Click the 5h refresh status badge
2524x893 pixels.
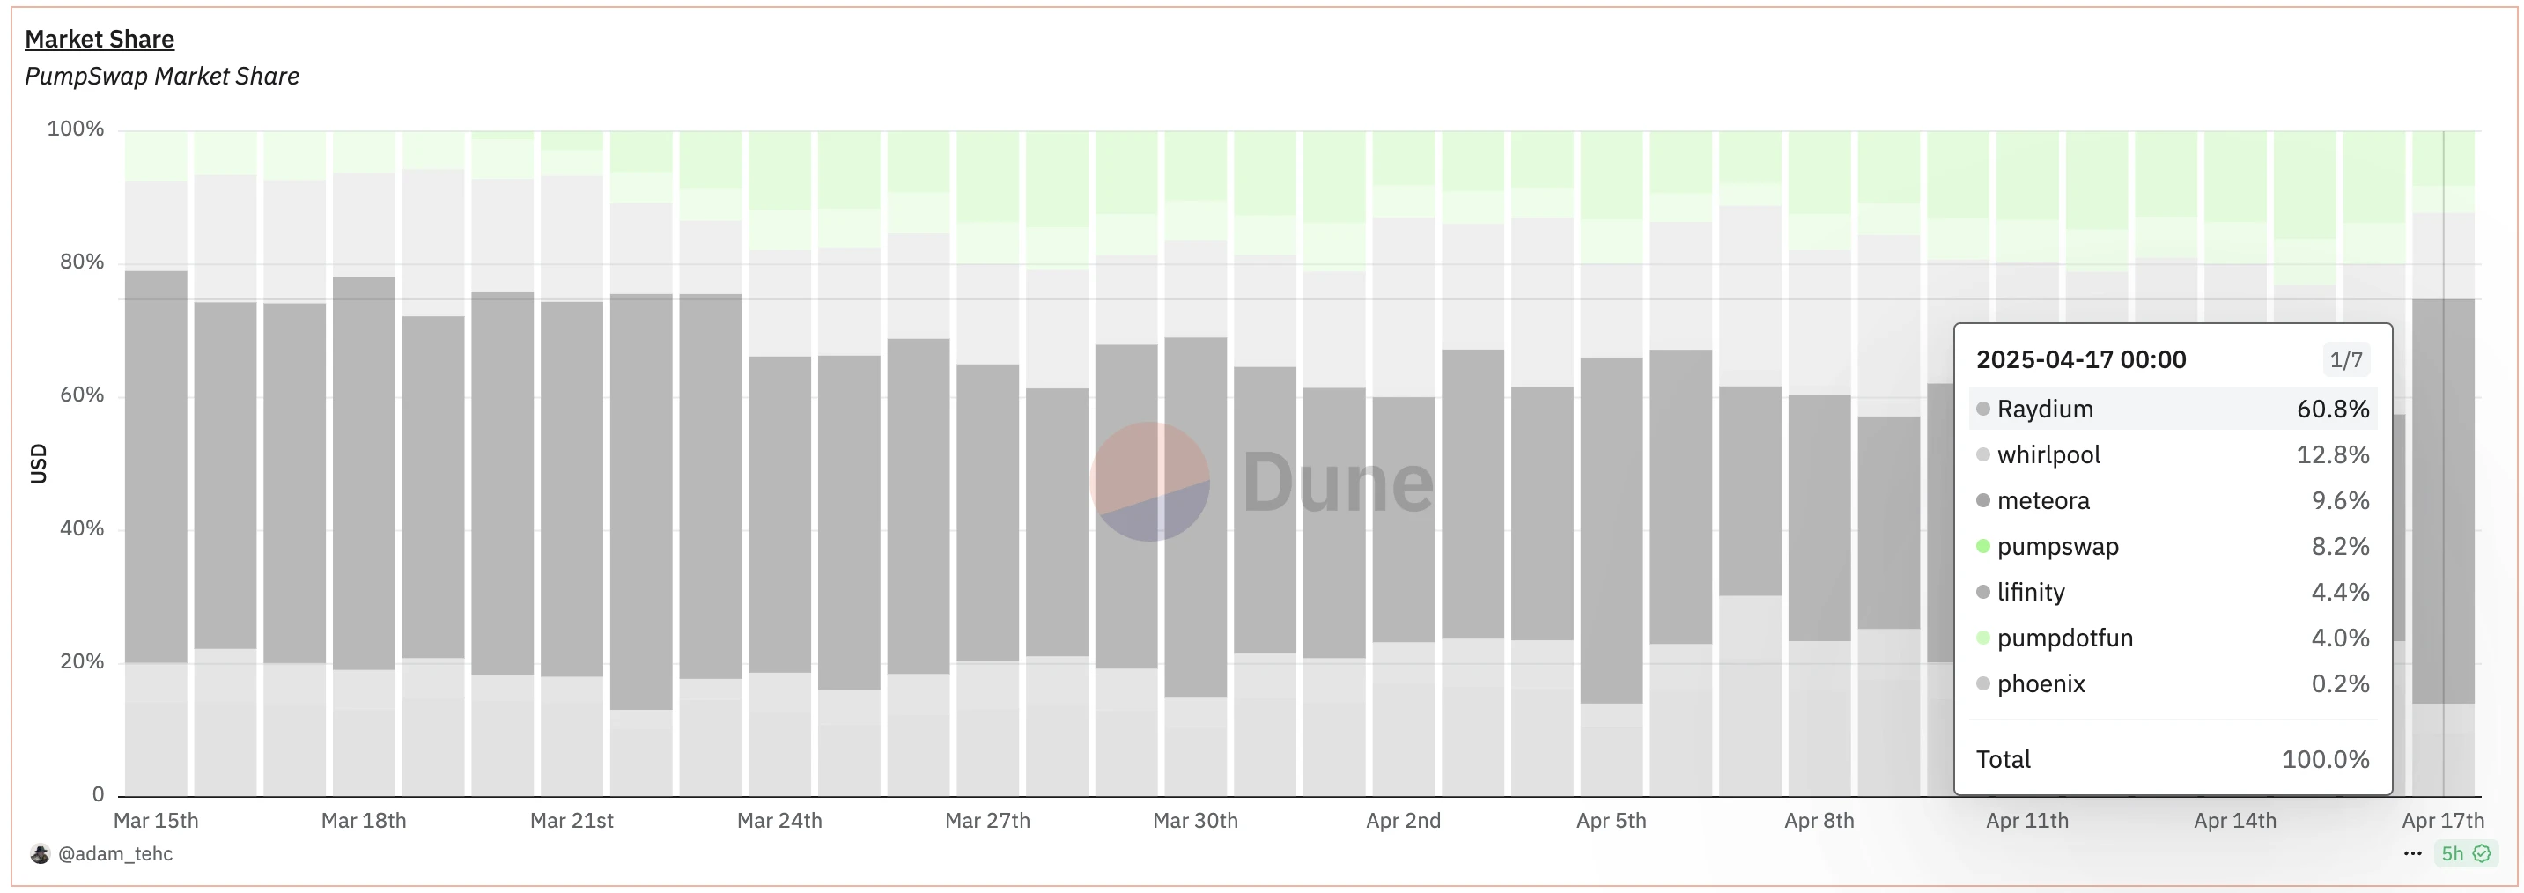(x=2454, y=853)
